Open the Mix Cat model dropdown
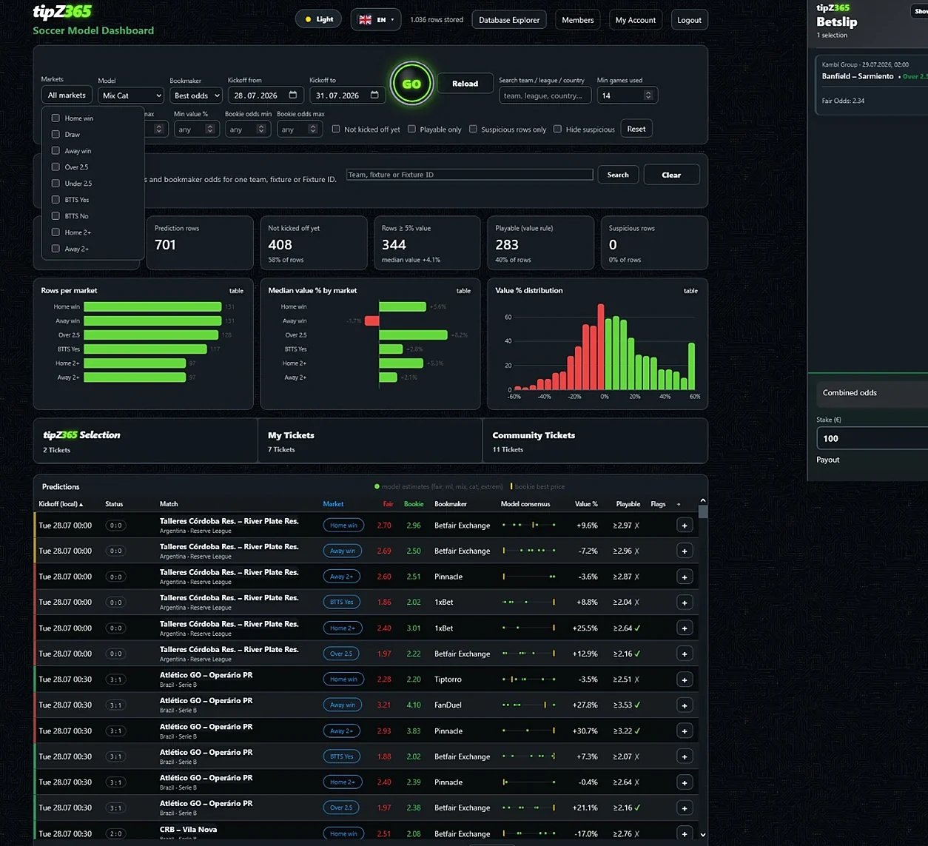 (130, 95)
